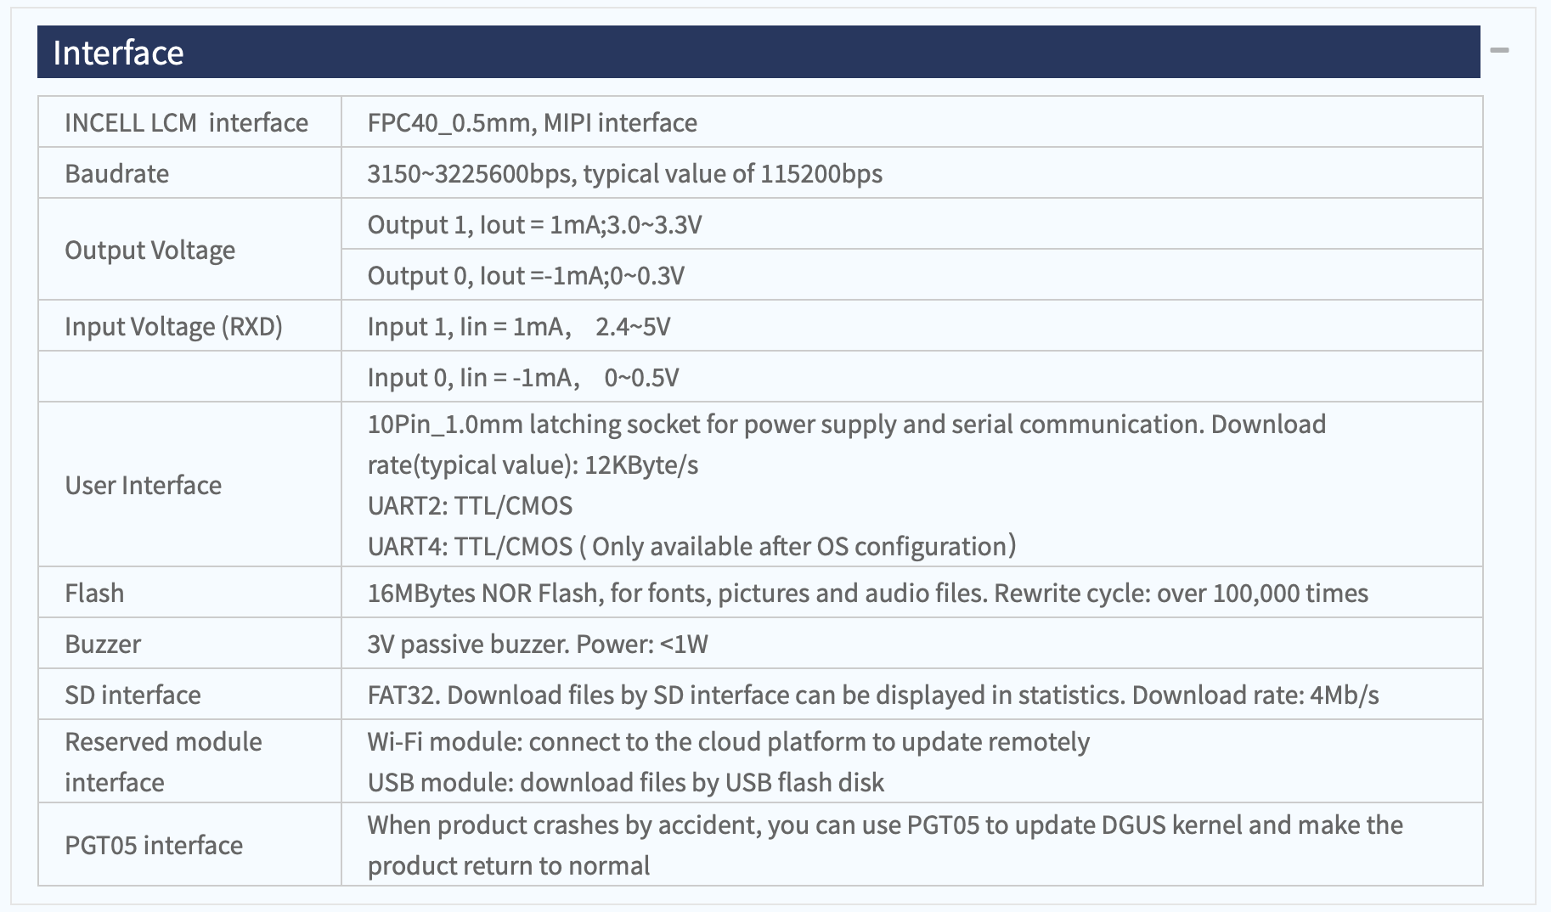This screenshot has height=912, width=1551.
Task: Collapse the Interface section with minus icon
Action: pos(1499,51)
